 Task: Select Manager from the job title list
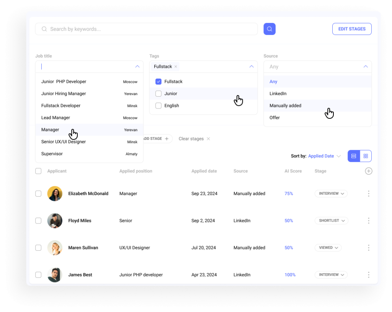point(50,130)
